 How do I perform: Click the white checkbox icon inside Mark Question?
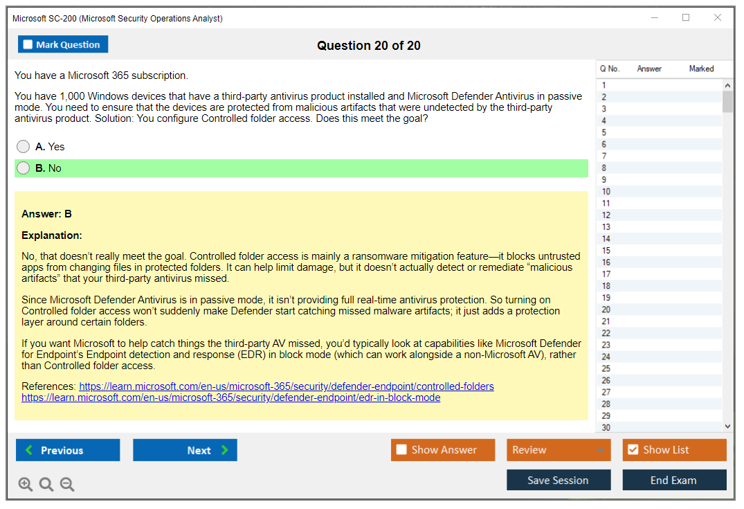28,44
